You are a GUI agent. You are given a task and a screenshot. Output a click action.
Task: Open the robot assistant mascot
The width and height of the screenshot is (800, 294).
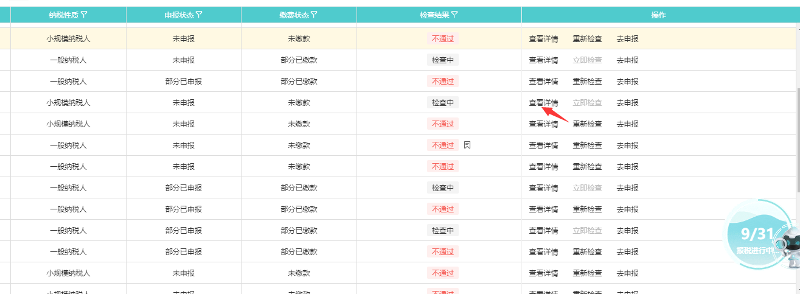pos(790,247)
